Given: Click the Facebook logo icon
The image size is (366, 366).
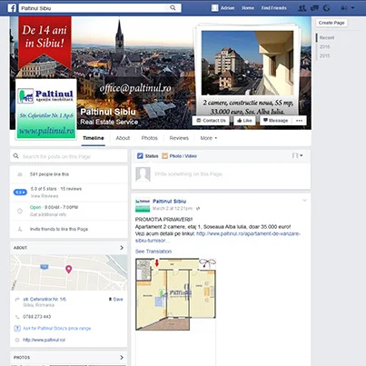Looking at the screenshot, I should [12, 8].
